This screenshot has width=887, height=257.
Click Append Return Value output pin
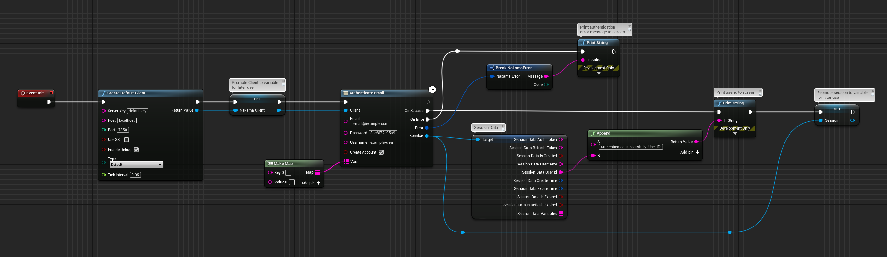tap(696, 142)
